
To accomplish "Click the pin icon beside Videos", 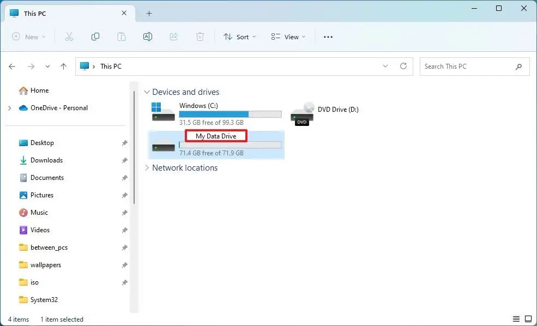I will click(125, 231).
